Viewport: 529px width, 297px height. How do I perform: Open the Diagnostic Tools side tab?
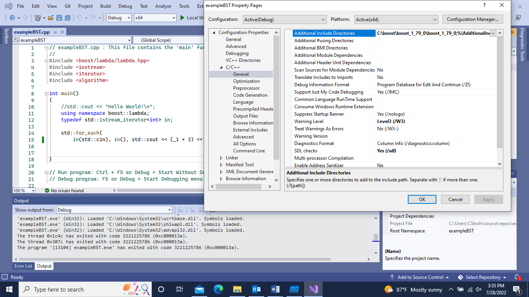point(522,44)
